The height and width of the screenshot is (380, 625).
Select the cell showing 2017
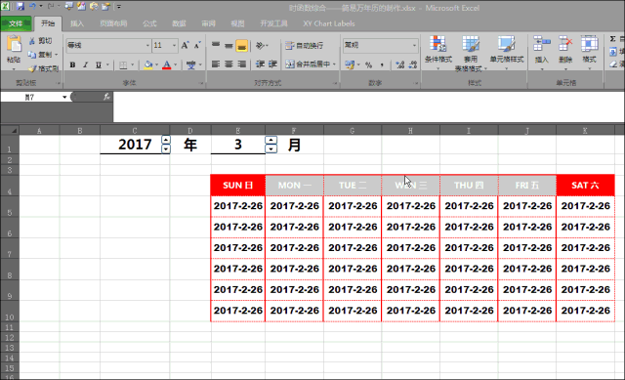click(x=135, y=145)
